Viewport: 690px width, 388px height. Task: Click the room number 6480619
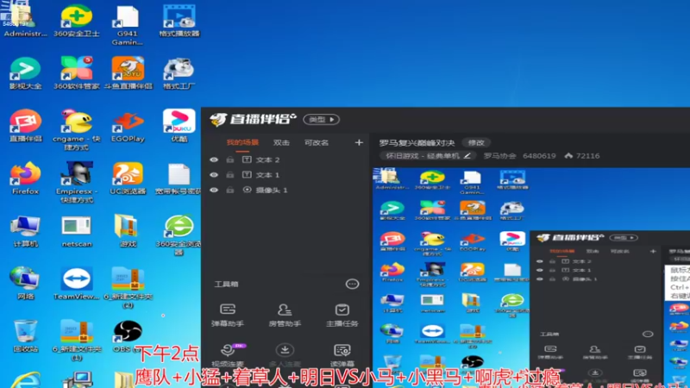pos(539,156)
